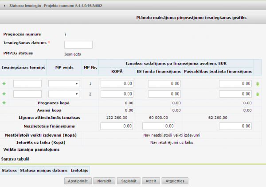The image size is (266, 187).
Task: Click the green plus icon in row 2
Action: coord(4,94)
